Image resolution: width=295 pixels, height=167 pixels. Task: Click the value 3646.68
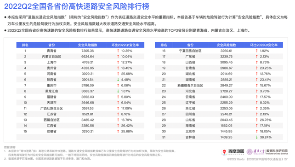click(88, 103)
